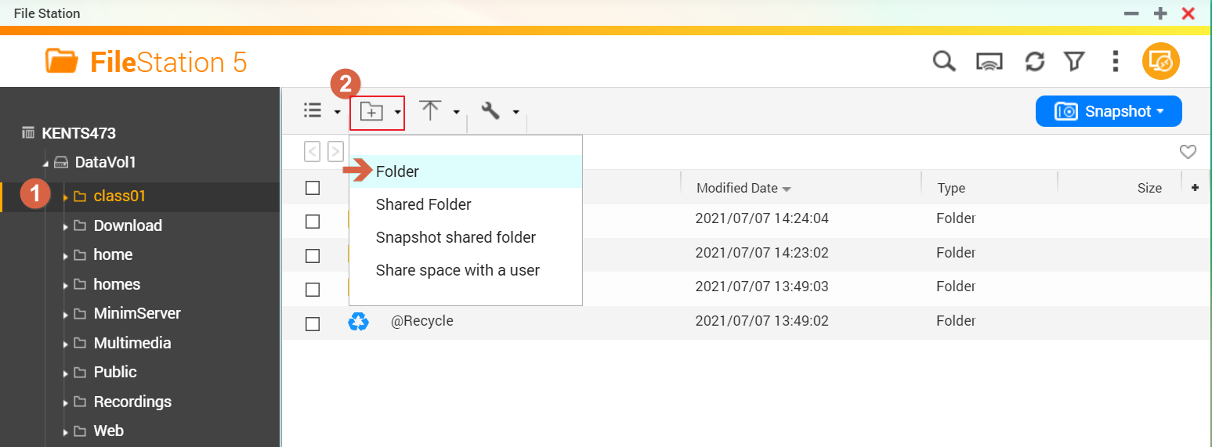
Task: Click the upload arrow icon
Action: click(430, 111)
